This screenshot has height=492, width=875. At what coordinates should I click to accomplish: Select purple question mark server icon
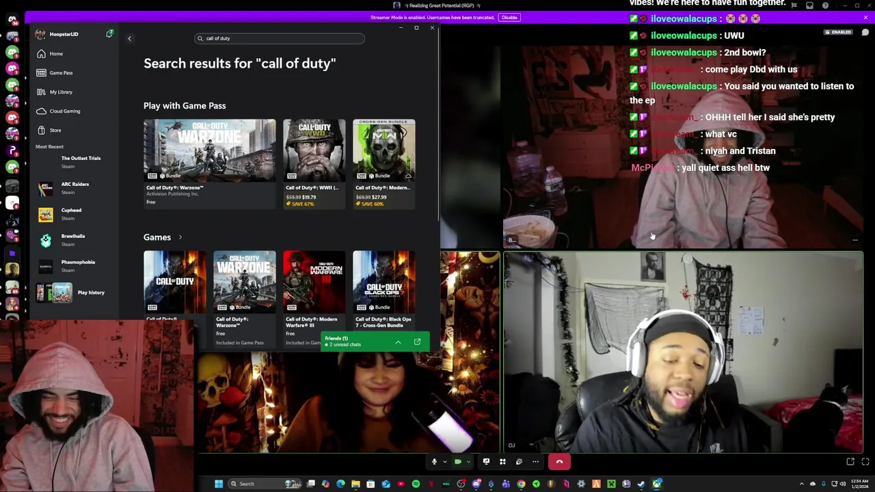pyautogui.click(x=12, y=150)
